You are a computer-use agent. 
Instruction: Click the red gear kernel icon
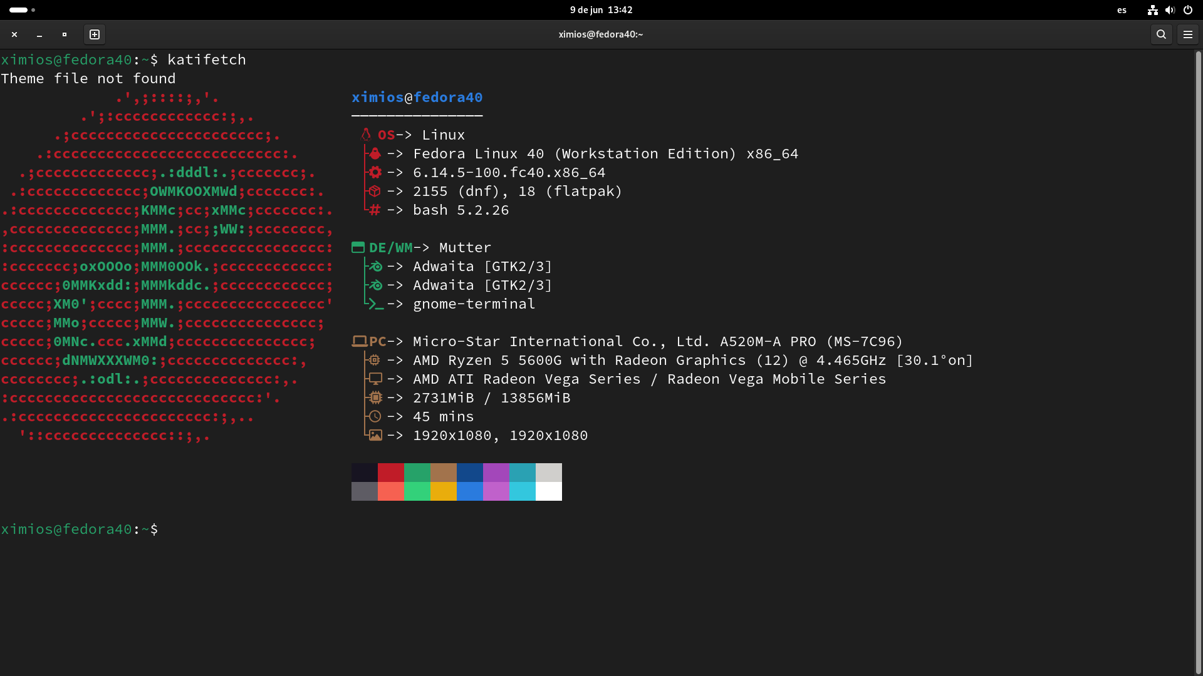pyautogui.click(x=375, y=172)
